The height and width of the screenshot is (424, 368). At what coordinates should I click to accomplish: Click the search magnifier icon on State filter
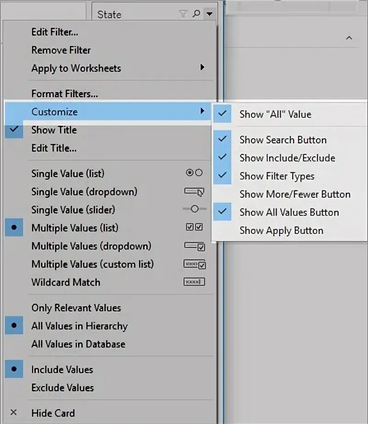[x=196, y=14]
